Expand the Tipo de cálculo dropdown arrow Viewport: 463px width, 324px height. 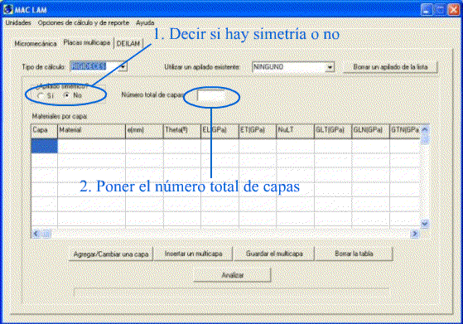(x=123, y=67)
